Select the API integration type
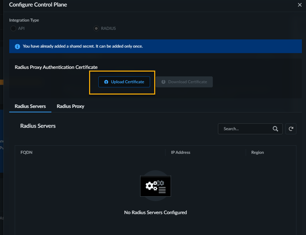This screenshot has width=306, height=235. 13,28
